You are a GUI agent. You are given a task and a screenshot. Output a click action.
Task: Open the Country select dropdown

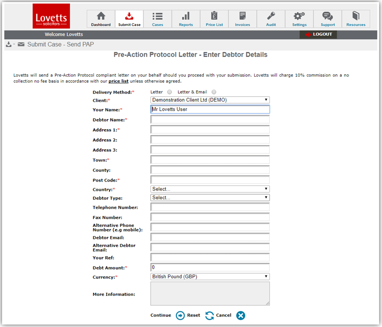tap(210, 189)
